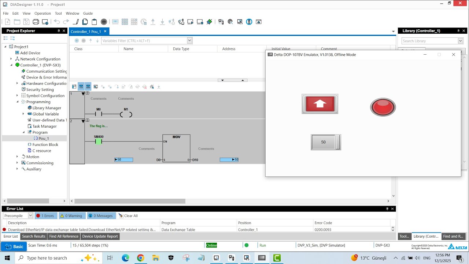Image resolution: width=469 pixels, height=264 pixels.
Task: Collapse ladder network 1 triangle
Action: pos(83,93)
